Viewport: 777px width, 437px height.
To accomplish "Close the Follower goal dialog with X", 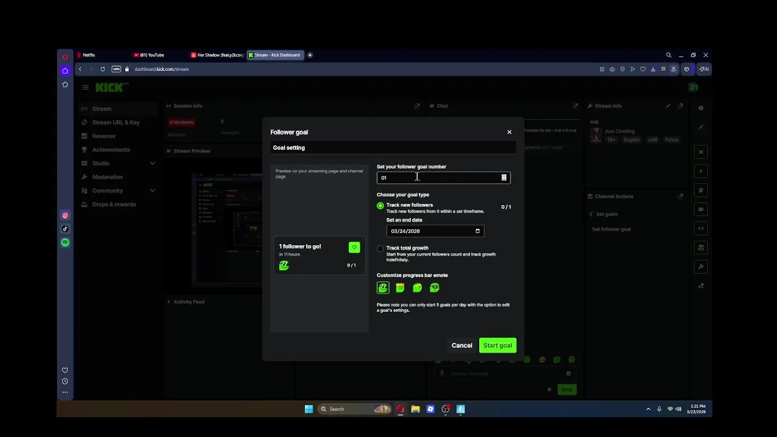I will pos(509,132).
